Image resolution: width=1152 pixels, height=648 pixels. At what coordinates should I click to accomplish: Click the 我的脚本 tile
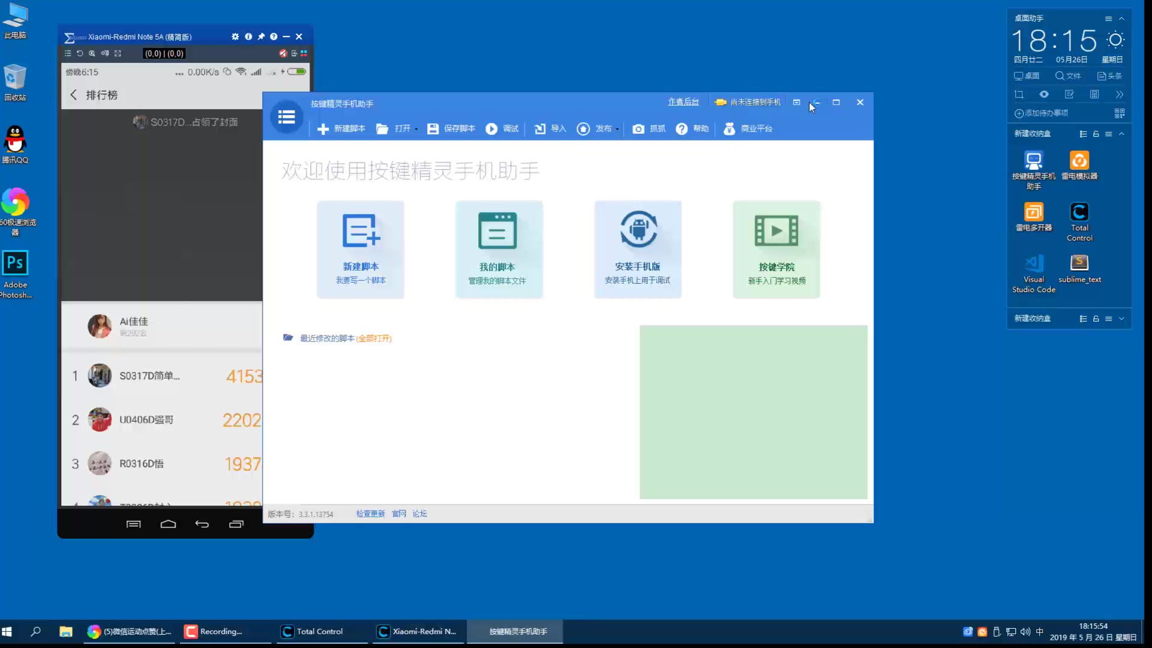(x=499, y=249)
